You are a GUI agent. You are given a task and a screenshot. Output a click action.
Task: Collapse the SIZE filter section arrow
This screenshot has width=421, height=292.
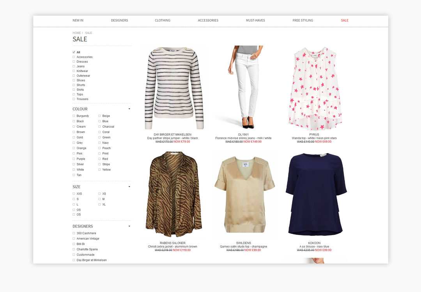click(x=129, y=186)
